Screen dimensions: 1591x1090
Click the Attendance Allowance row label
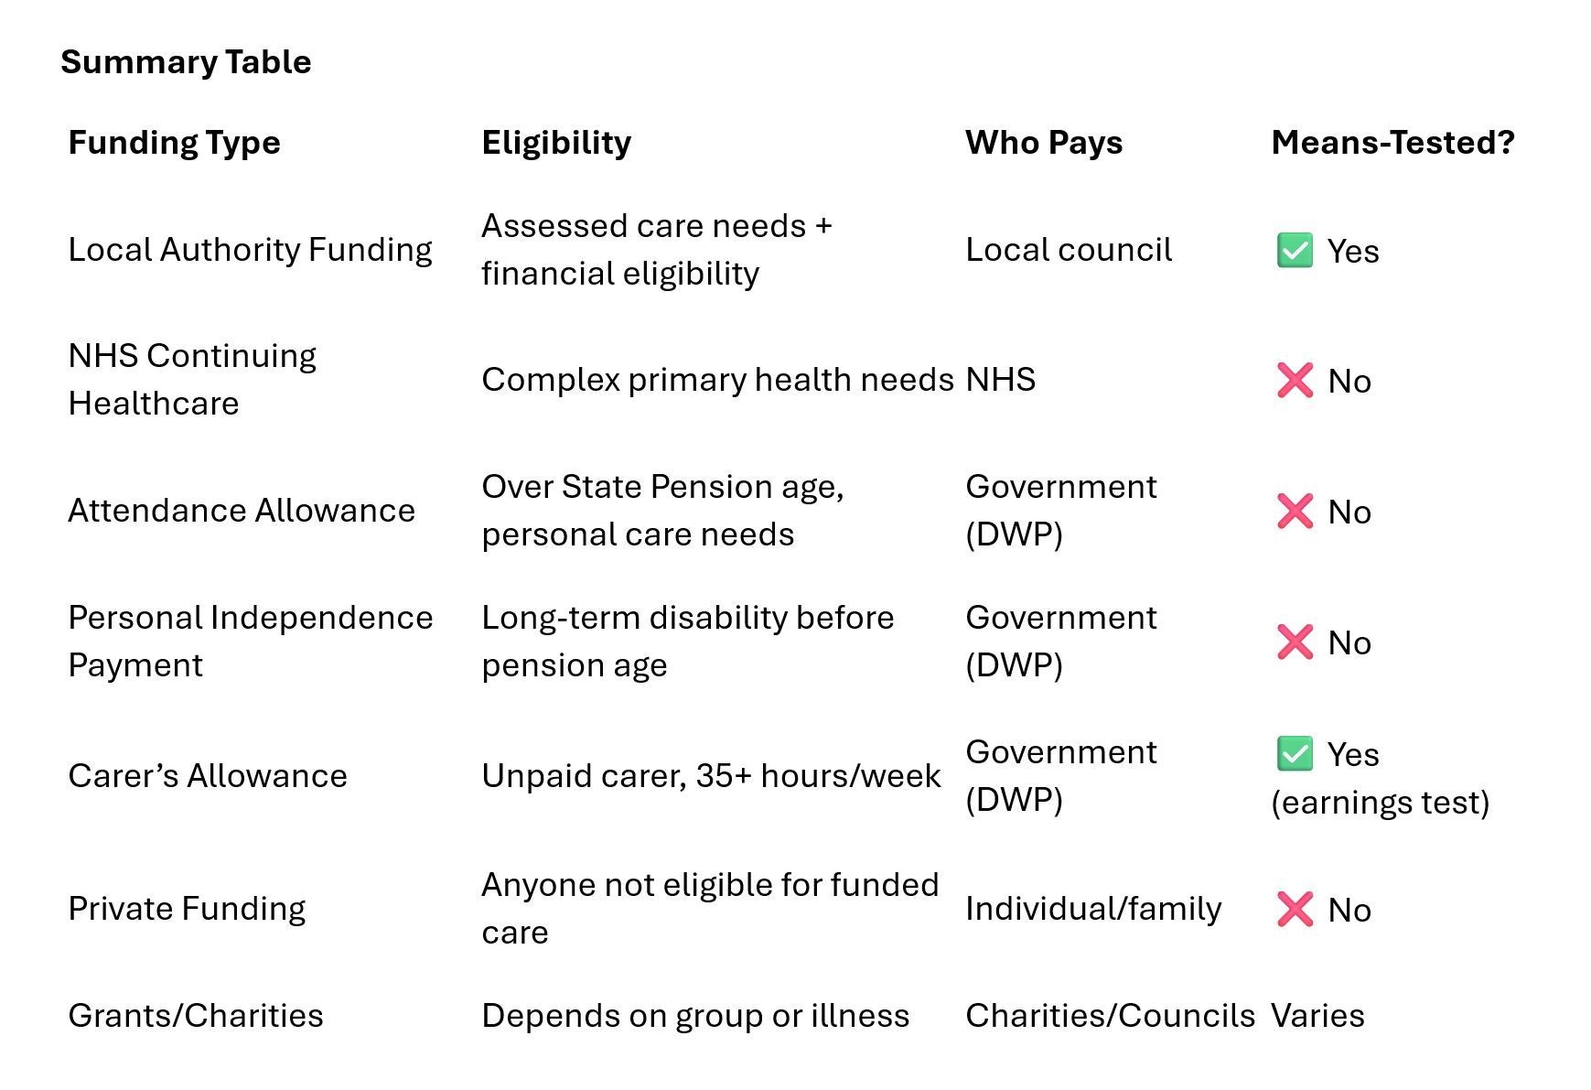[242, 511]
